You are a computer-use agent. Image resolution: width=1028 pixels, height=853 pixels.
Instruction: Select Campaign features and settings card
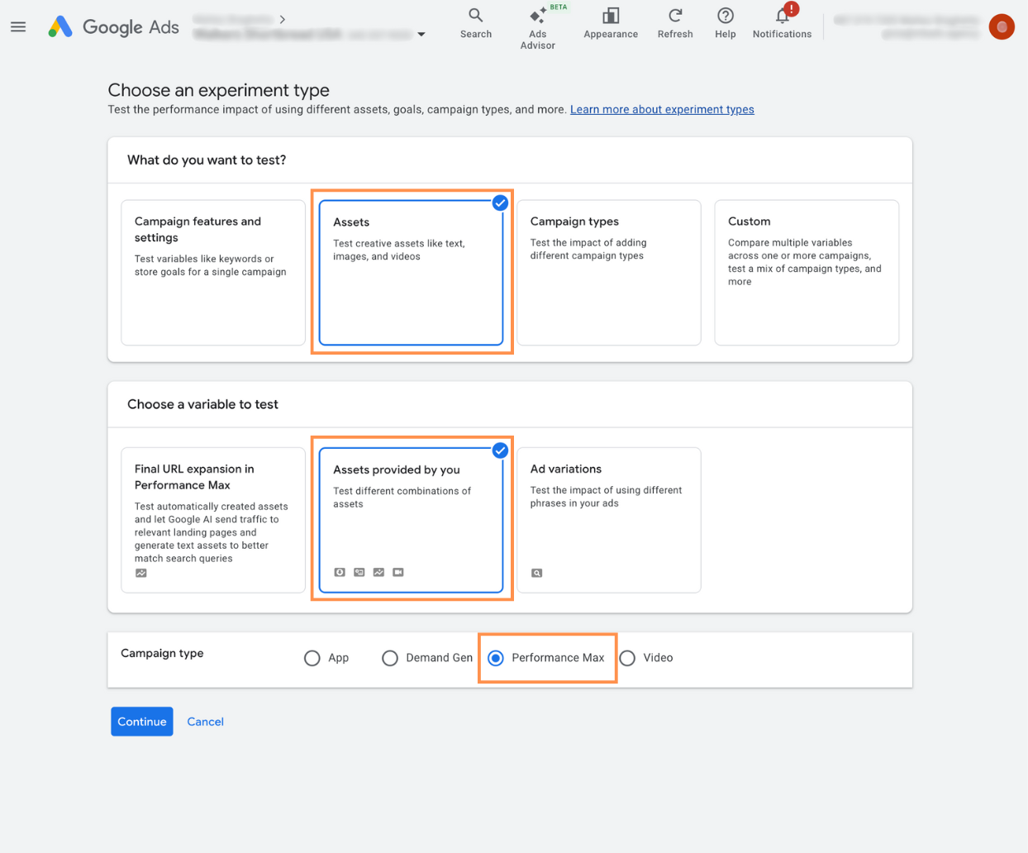click(213, 273)
